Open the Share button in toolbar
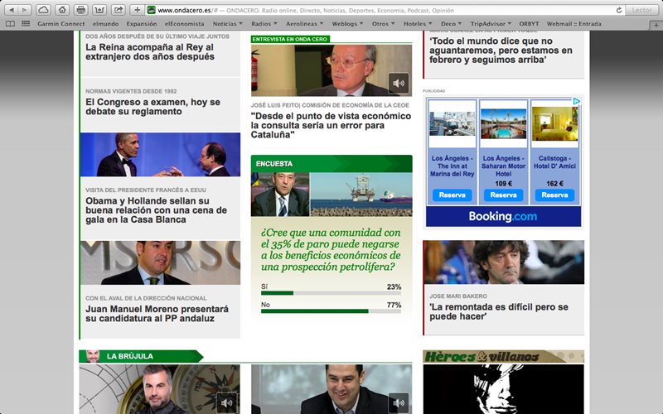This screenshot has height=414, width=663. click(x=119, y=10)
